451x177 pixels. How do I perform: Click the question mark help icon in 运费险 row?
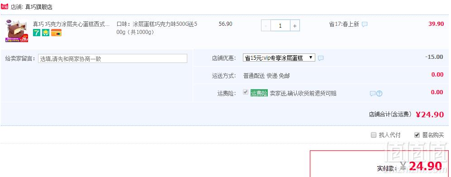[x=380, y=94]
